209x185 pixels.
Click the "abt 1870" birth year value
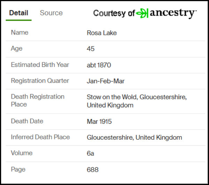[99, 65]
